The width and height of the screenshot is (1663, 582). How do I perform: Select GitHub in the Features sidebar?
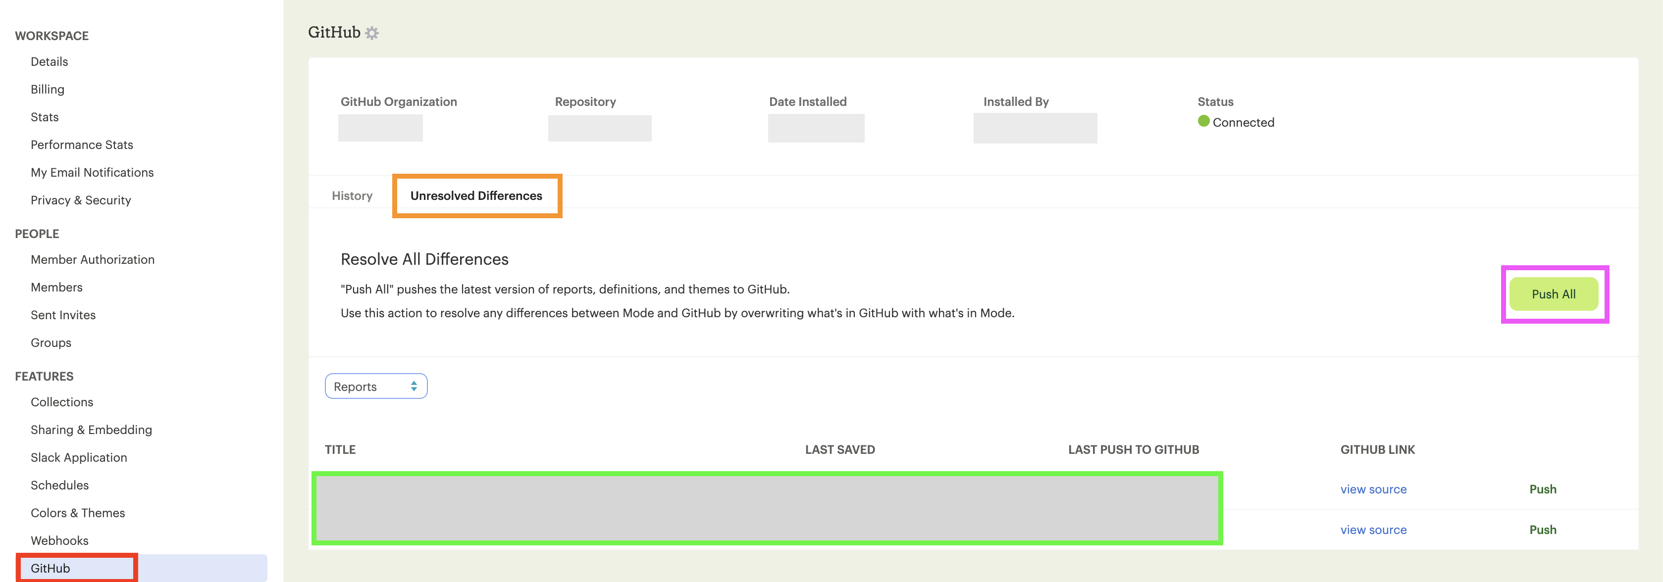(x=51, y=569)
